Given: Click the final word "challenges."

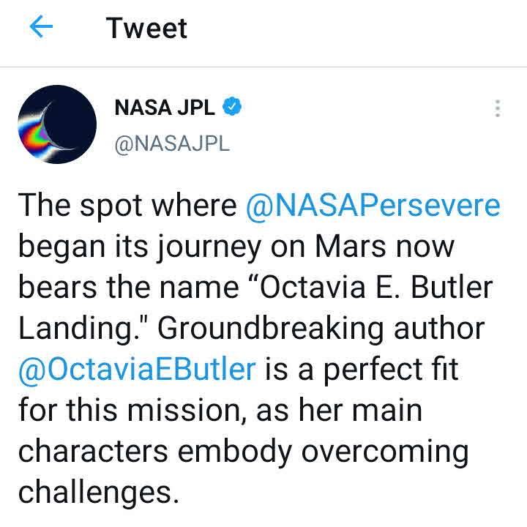Looking at the screenshot, I should pos(99,492).
